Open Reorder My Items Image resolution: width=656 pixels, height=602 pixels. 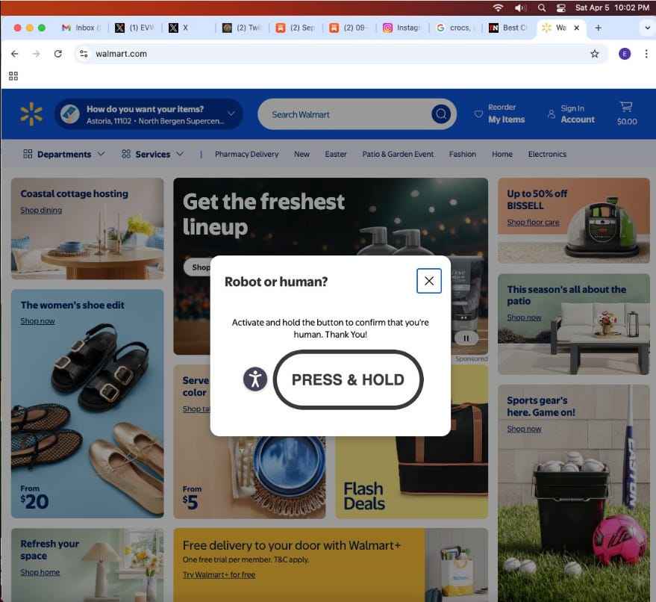pos(500,114)
